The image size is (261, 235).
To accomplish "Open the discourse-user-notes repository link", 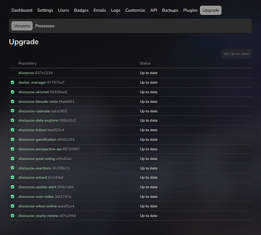I will point(36,196).
